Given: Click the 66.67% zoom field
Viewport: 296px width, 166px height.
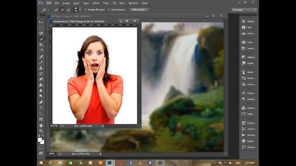Looking at the screenshot, I should click(54, 126).
